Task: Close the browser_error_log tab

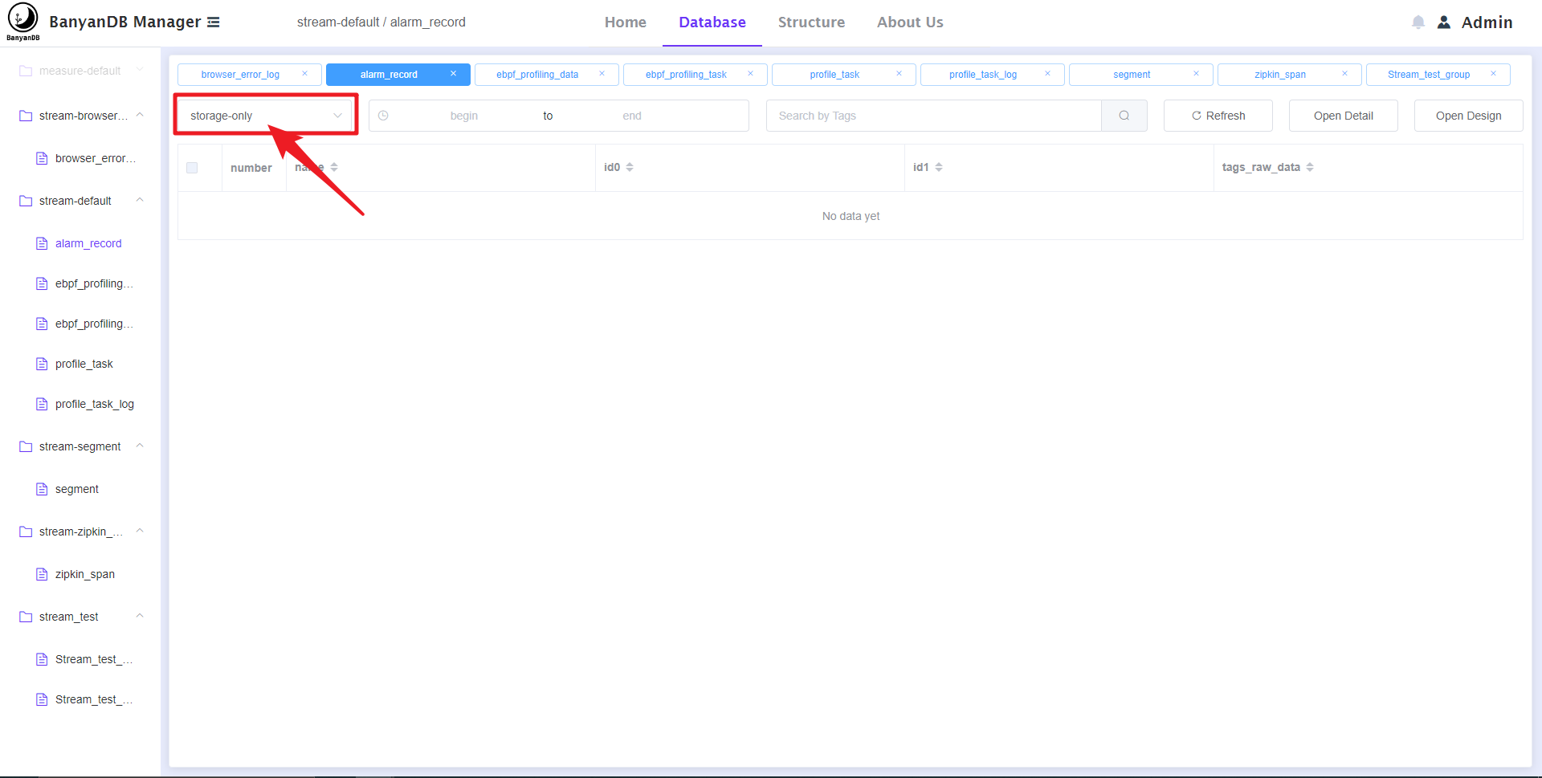Action: click(x=304, y=74)
